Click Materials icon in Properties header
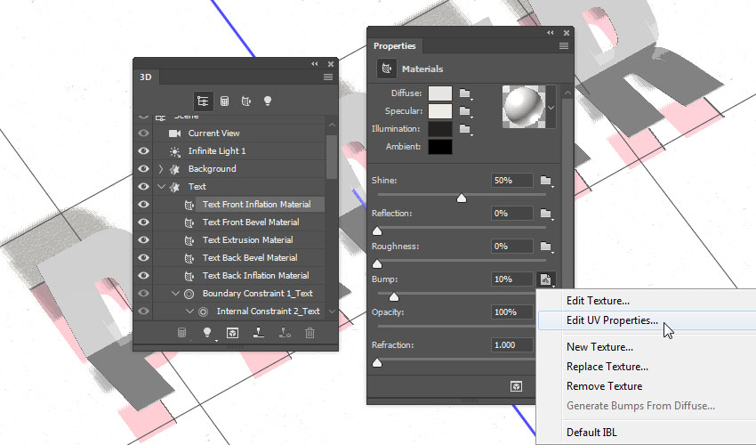The image size is (756, 445). tap(387, 69)
